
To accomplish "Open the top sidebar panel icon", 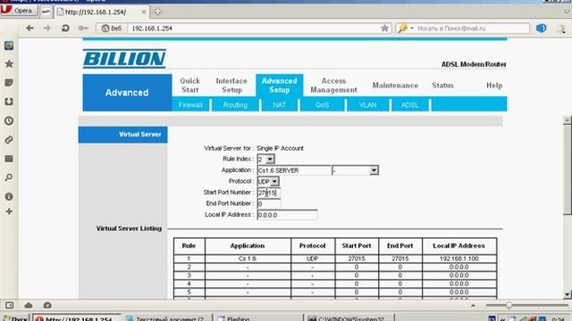I will [9, 45].
